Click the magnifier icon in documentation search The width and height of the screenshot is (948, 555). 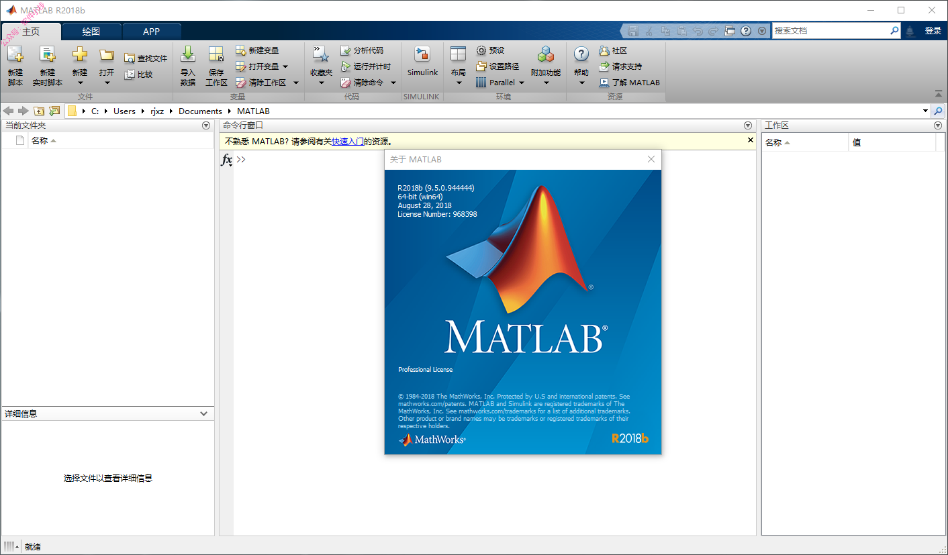[894, 31]
